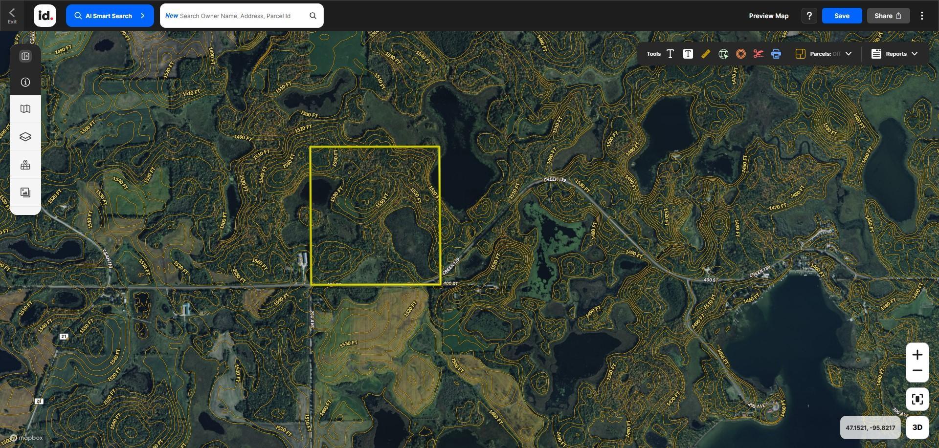Click the fit-to-extent focus icon
The image size is (939, 448).
917,400
